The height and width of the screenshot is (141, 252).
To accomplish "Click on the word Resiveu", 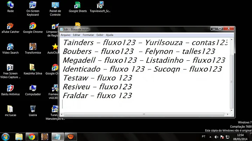I will (x=77, y=87).
